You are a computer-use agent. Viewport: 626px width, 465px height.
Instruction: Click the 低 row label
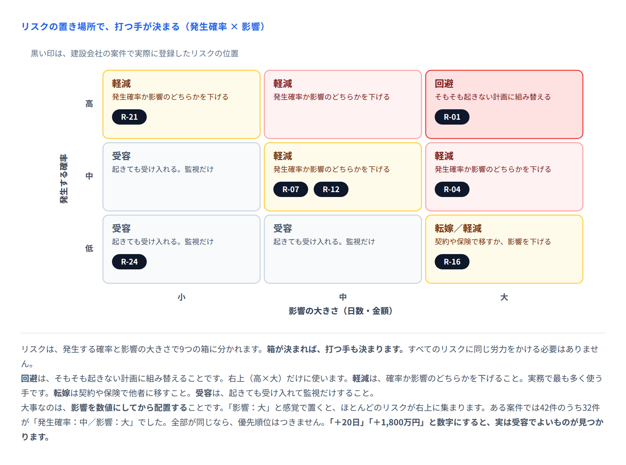[x=89, y=248]
